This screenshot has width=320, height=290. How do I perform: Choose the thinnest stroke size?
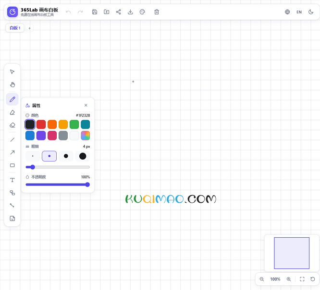tap(33, 156)
